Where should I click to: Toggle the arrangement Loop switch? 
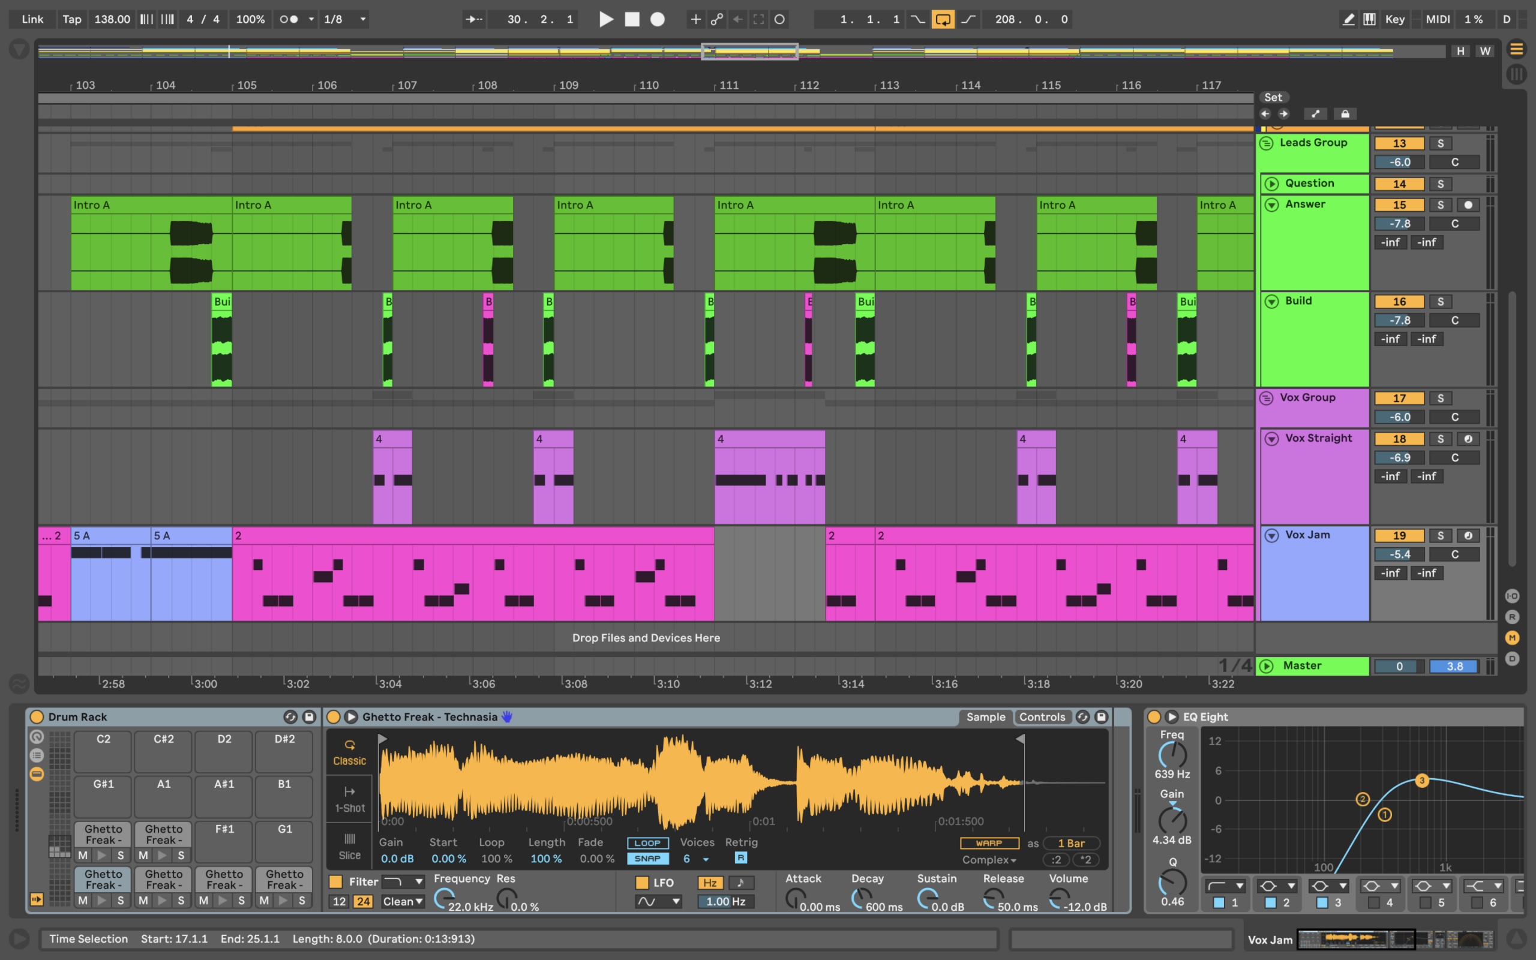point(943,19)
